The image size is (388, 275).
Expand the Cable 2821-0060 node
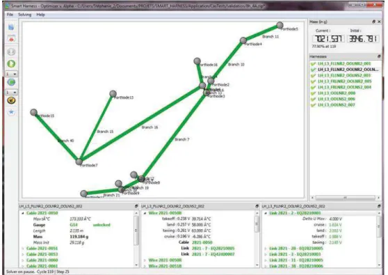(23, 260)
